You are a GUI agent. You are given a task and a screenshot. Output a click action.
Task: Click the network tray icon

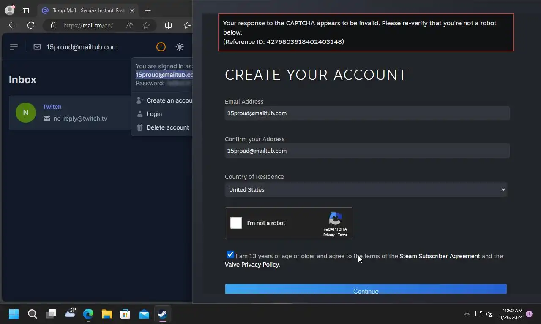click(478, 314)
